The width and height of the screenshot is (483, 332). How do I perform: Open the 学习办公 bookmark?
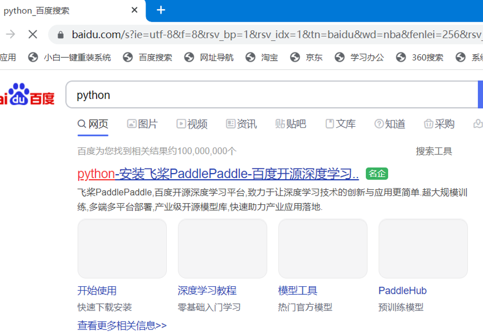[x=359, y=57]
